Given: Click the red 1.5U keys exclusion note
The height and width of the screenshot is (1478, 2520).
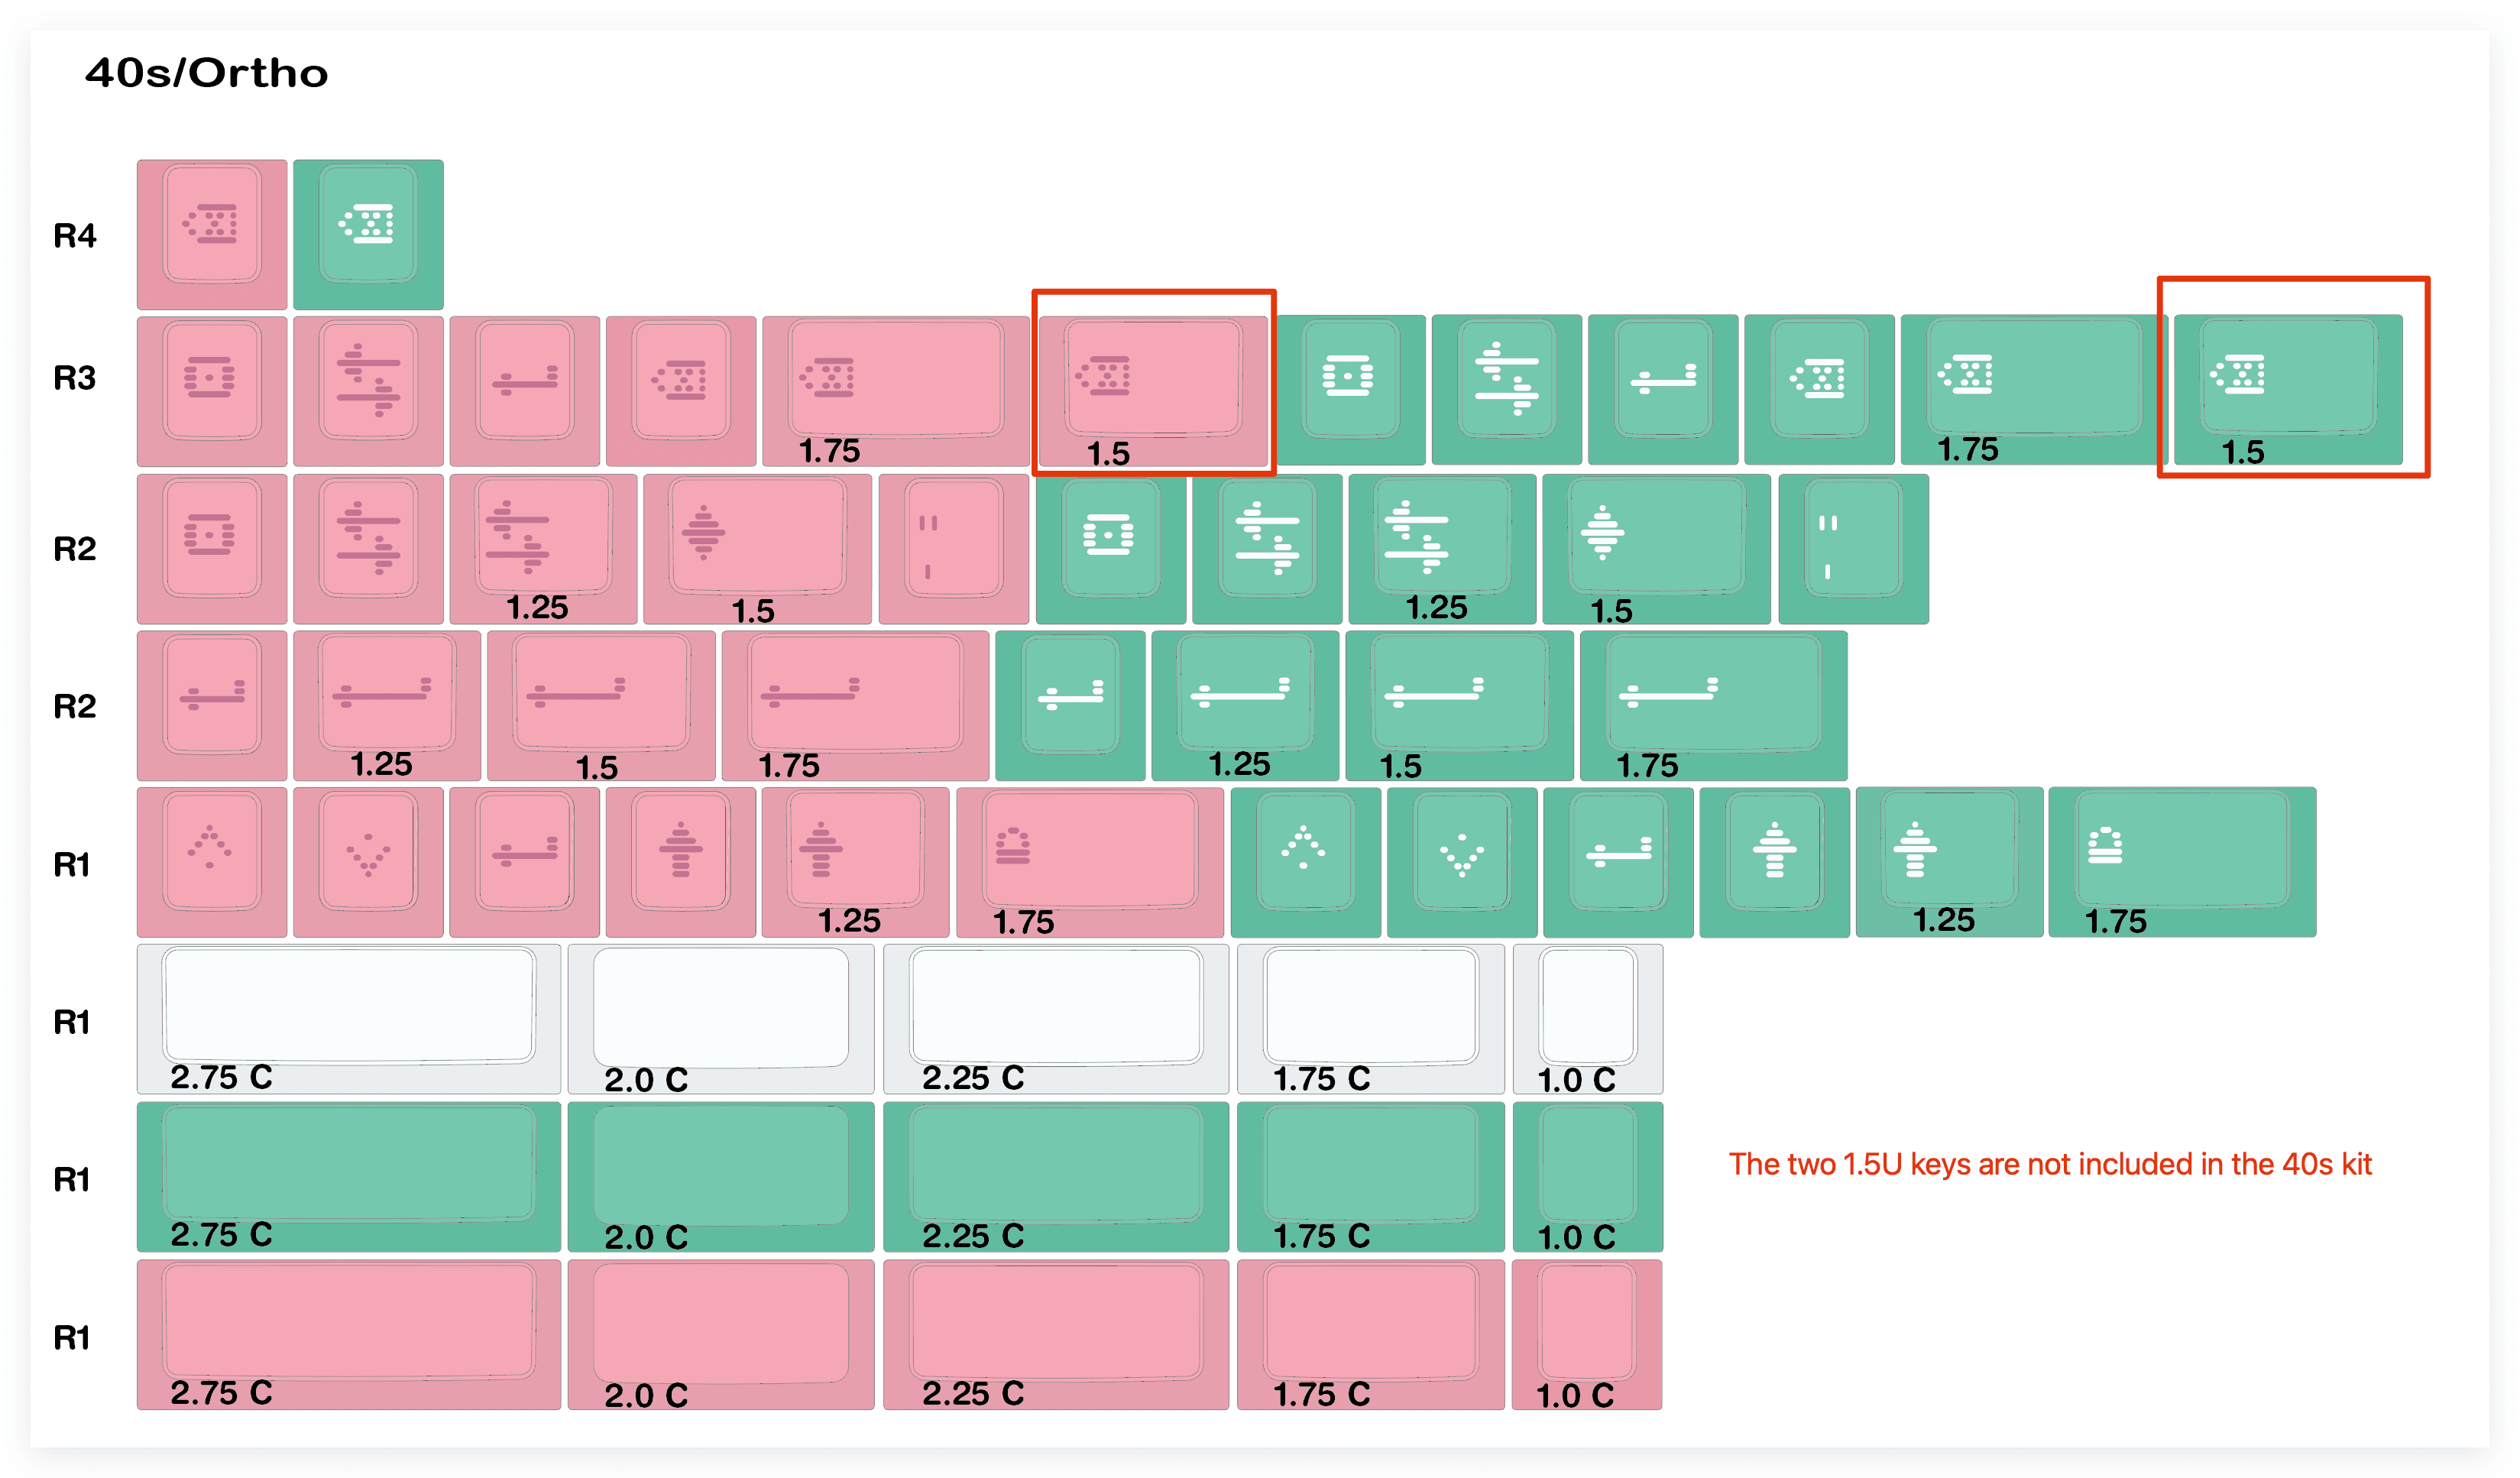Looking at the screenshot, I should [x=2050, y=1164].
